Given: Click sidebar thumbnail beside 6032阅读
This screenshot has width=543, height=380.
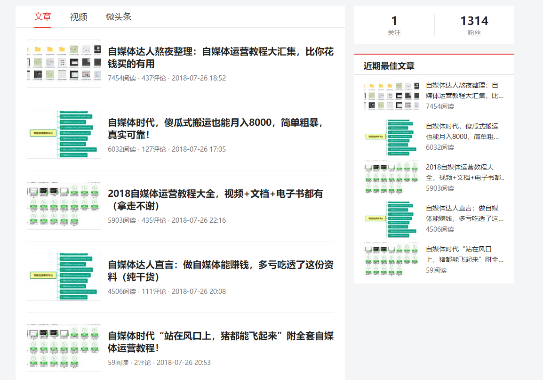Looking at the screenshot, I should (391, 137).
